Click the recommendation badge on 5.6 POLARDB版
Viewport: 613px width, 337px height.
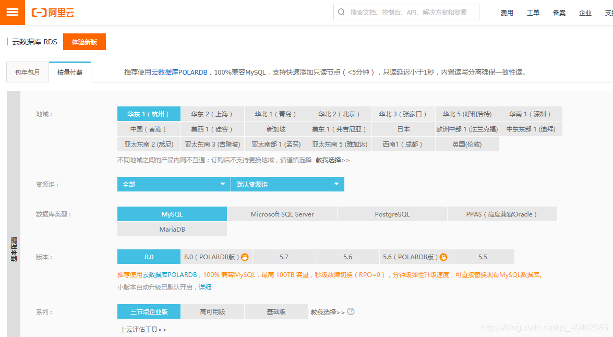click(443, 257)
